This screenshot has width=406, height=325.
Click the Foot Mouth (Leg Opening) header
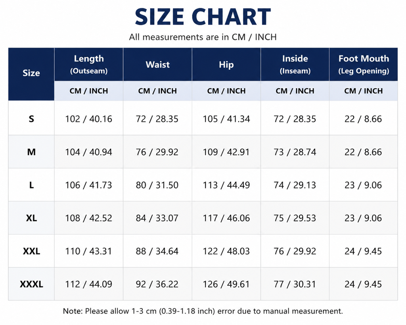[364, 64]
